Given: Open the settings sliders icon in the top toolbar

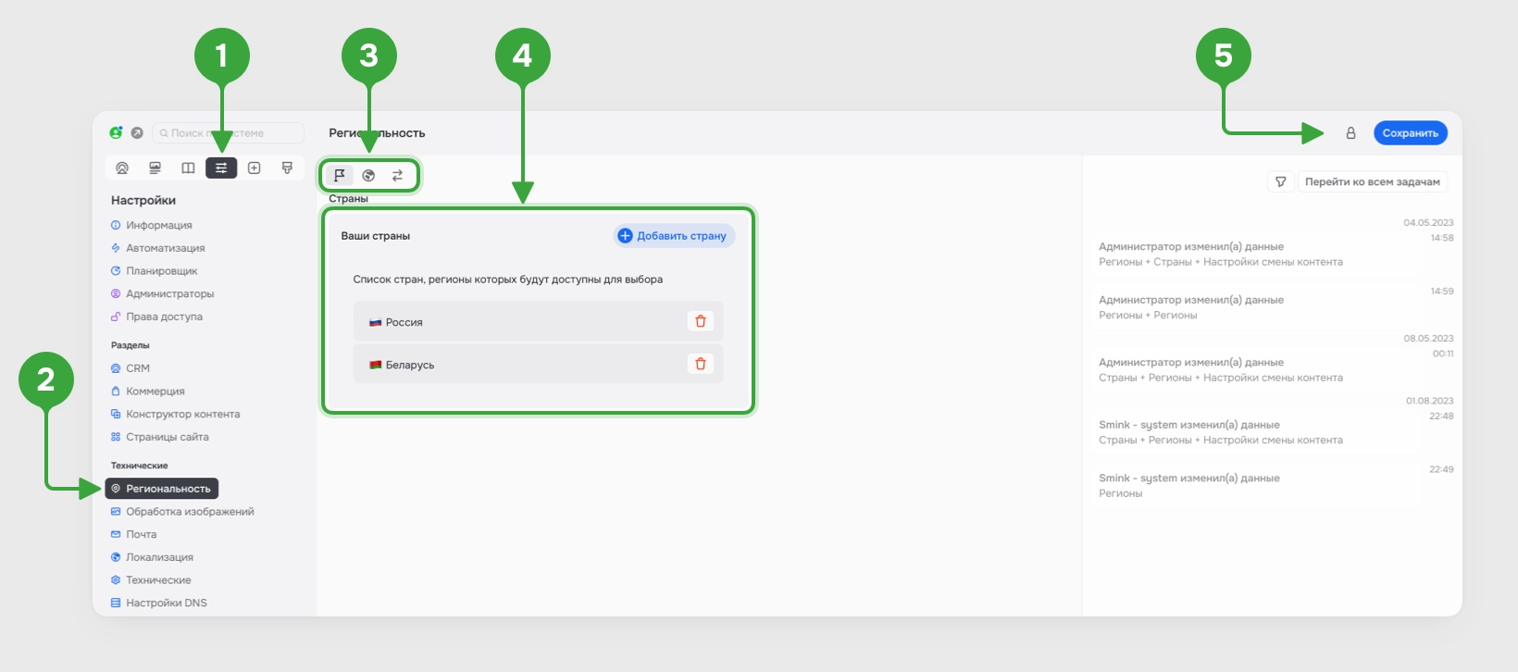Looking at the screenshot, I should pyautogui.click(x=221, y=168).
